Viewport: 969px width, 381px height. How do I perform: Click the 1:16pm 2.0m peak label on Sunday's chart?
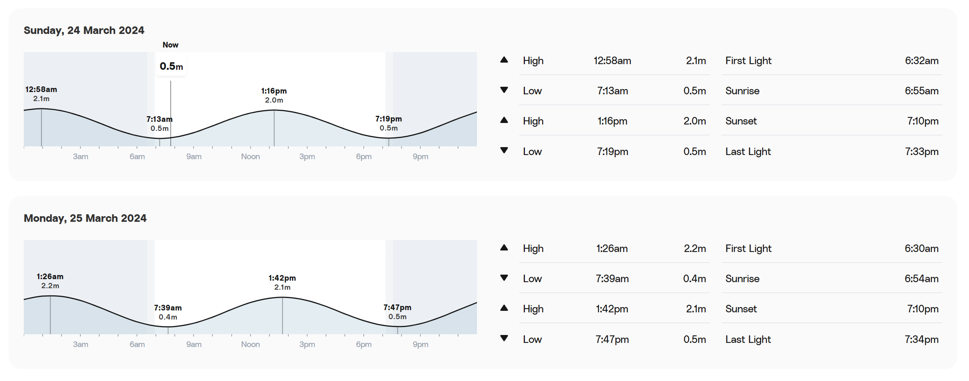tap(274, 95)
